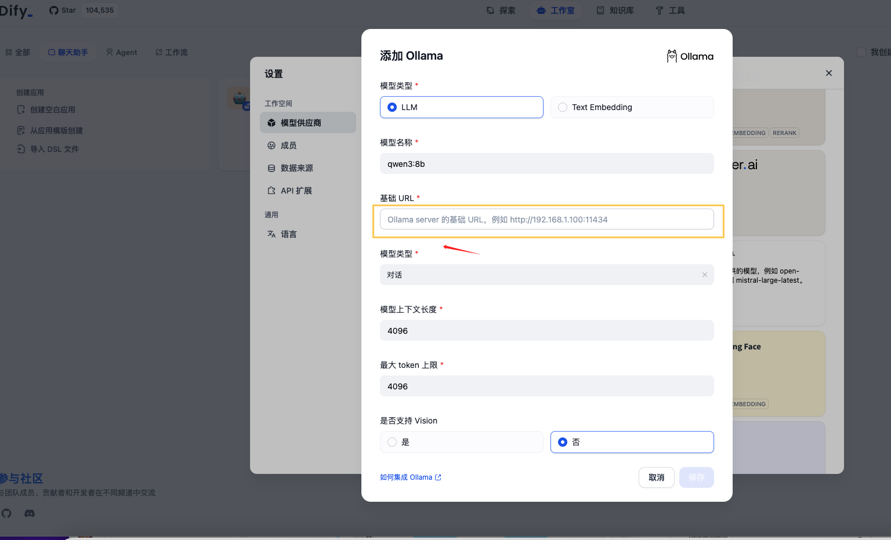Filter apps by 全部
This screenshot has height=540, width=891.
(17, 52)
